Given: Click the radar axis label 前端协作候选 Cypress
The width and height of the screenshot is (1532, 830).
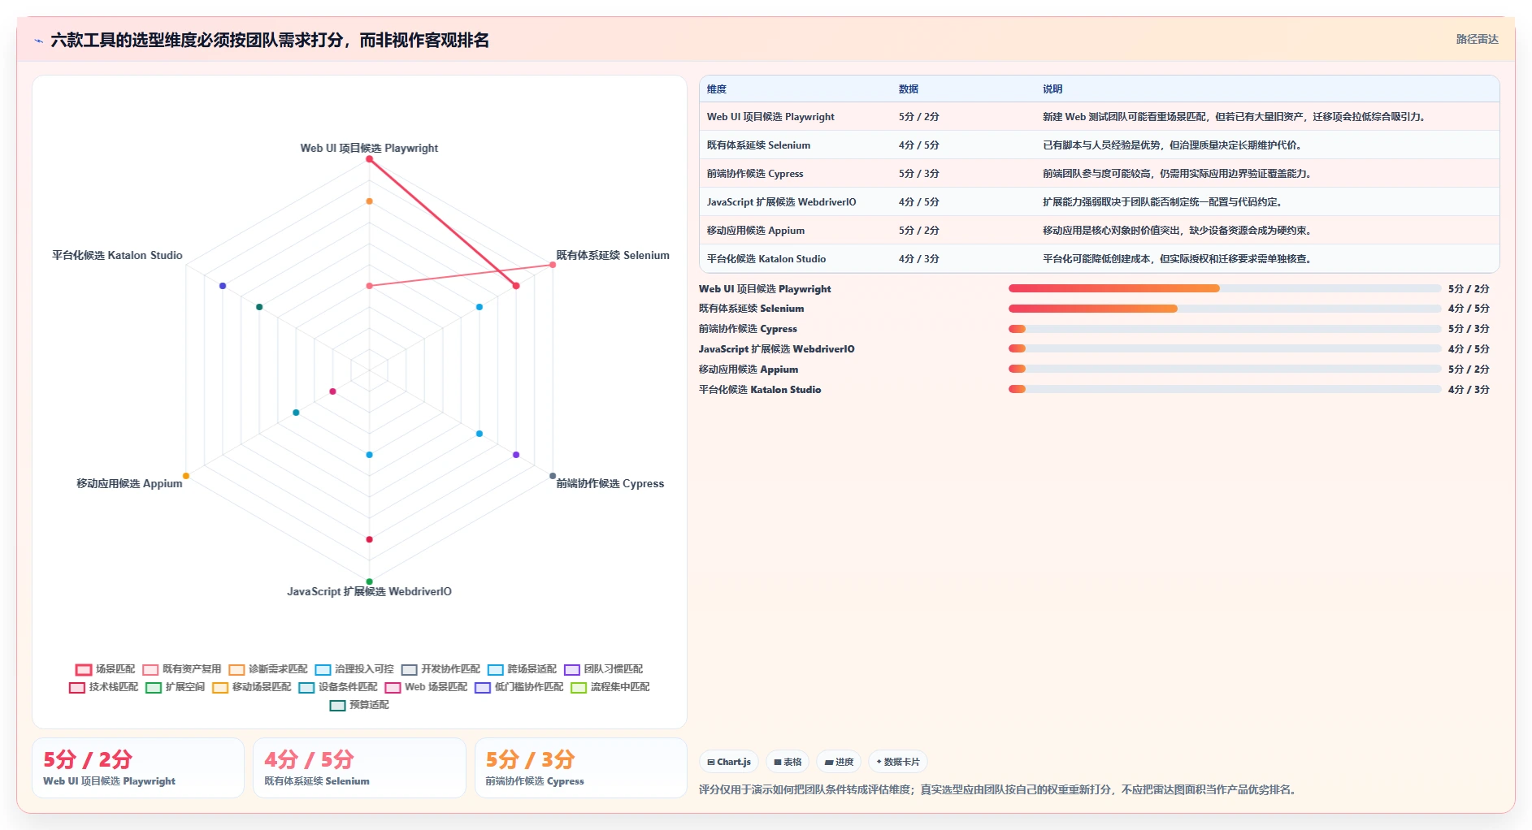Looking at the screenshot, I should pyautogui.click(x=610, y=483).
